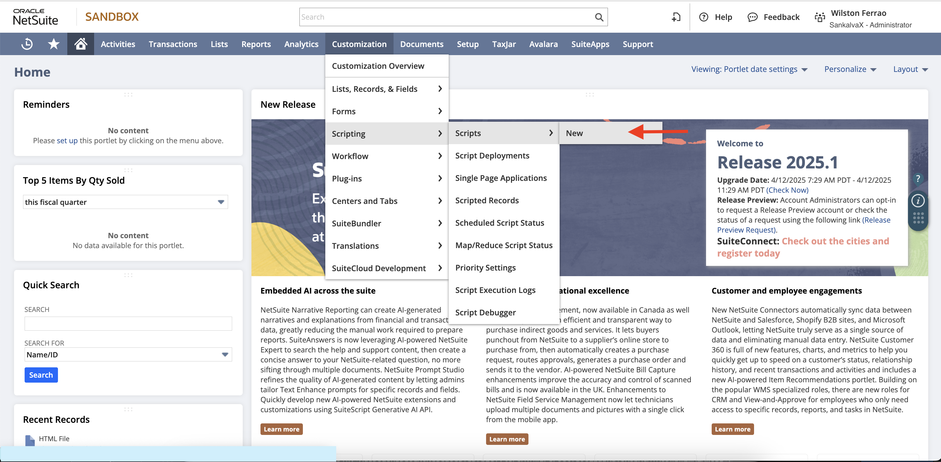941x462 pixels.
Task: Open the floating question mark help button
Action: point(918,179)
